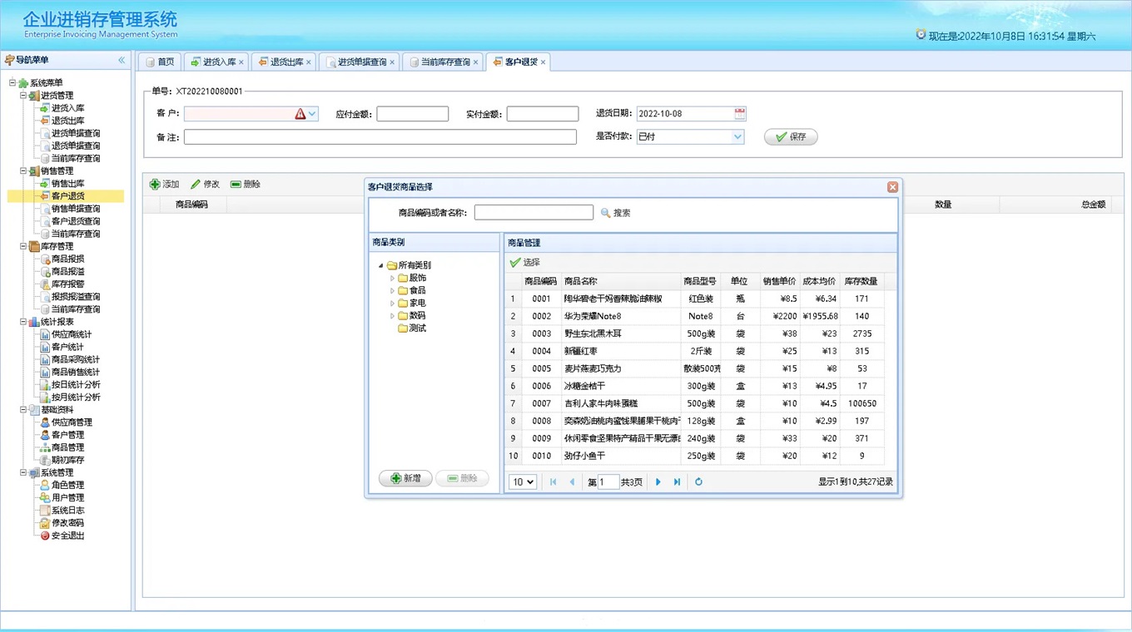Collapse the 销售管理 tree node
This screenshot has width=1132, height=632.
click(x=23, y=170)
